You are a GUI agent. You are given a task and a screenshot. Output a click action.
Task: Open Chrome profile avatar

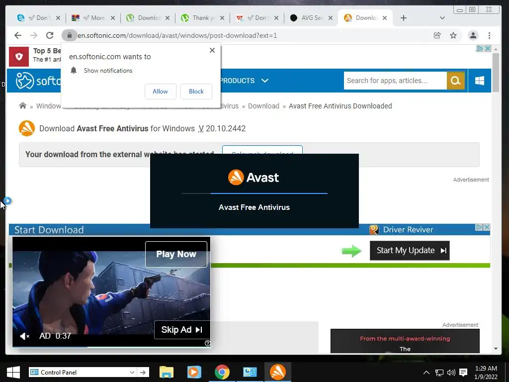(473, 35)
